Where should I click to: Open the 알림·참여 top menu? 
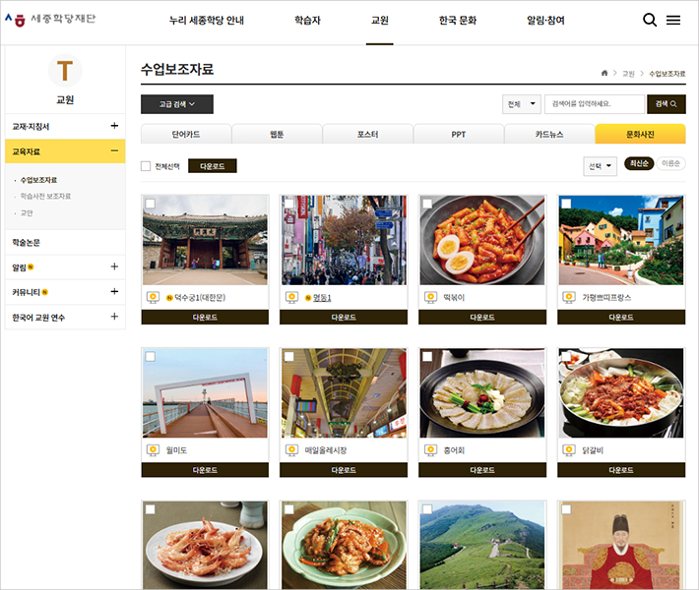[x=545, y=21]
